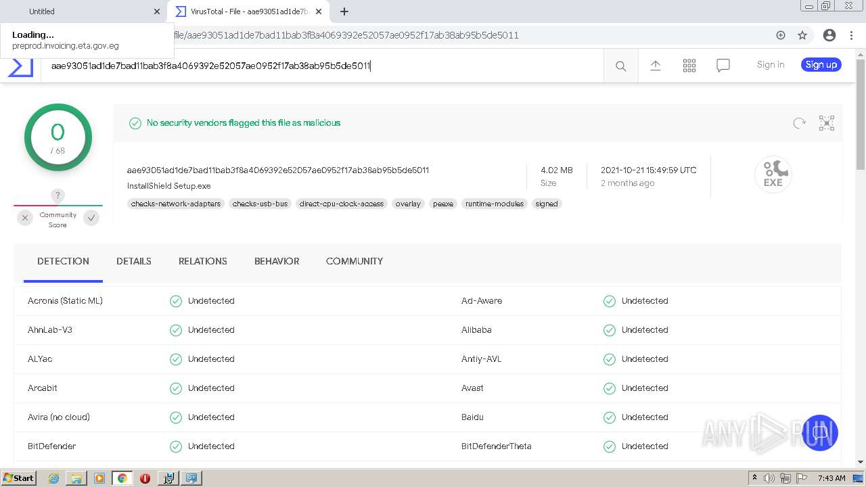Select the Avira (no cloud) vendor name

[59, 417]
